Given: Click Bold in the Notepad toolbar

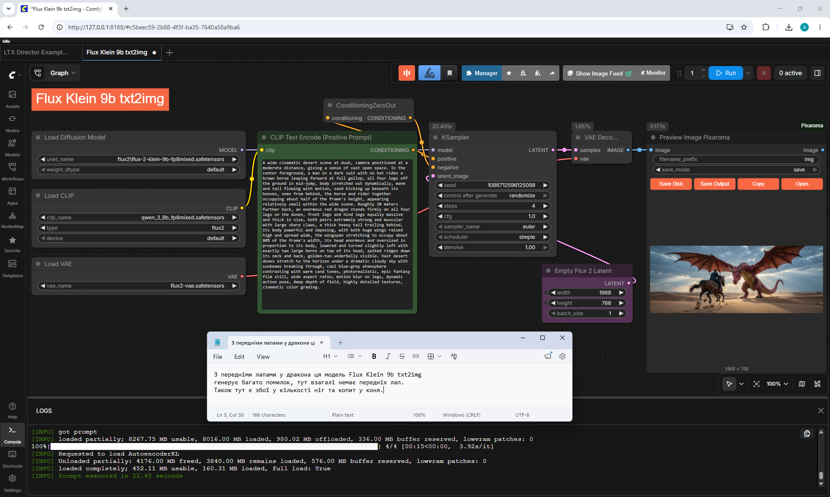Looking at the screenshot, I should click(374, 356).
